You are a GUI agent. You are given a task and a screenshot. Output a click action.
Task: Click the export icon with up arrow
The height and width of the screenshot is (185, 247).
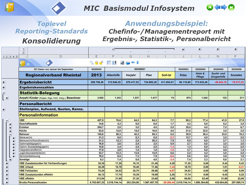click(x=114, y=63)
